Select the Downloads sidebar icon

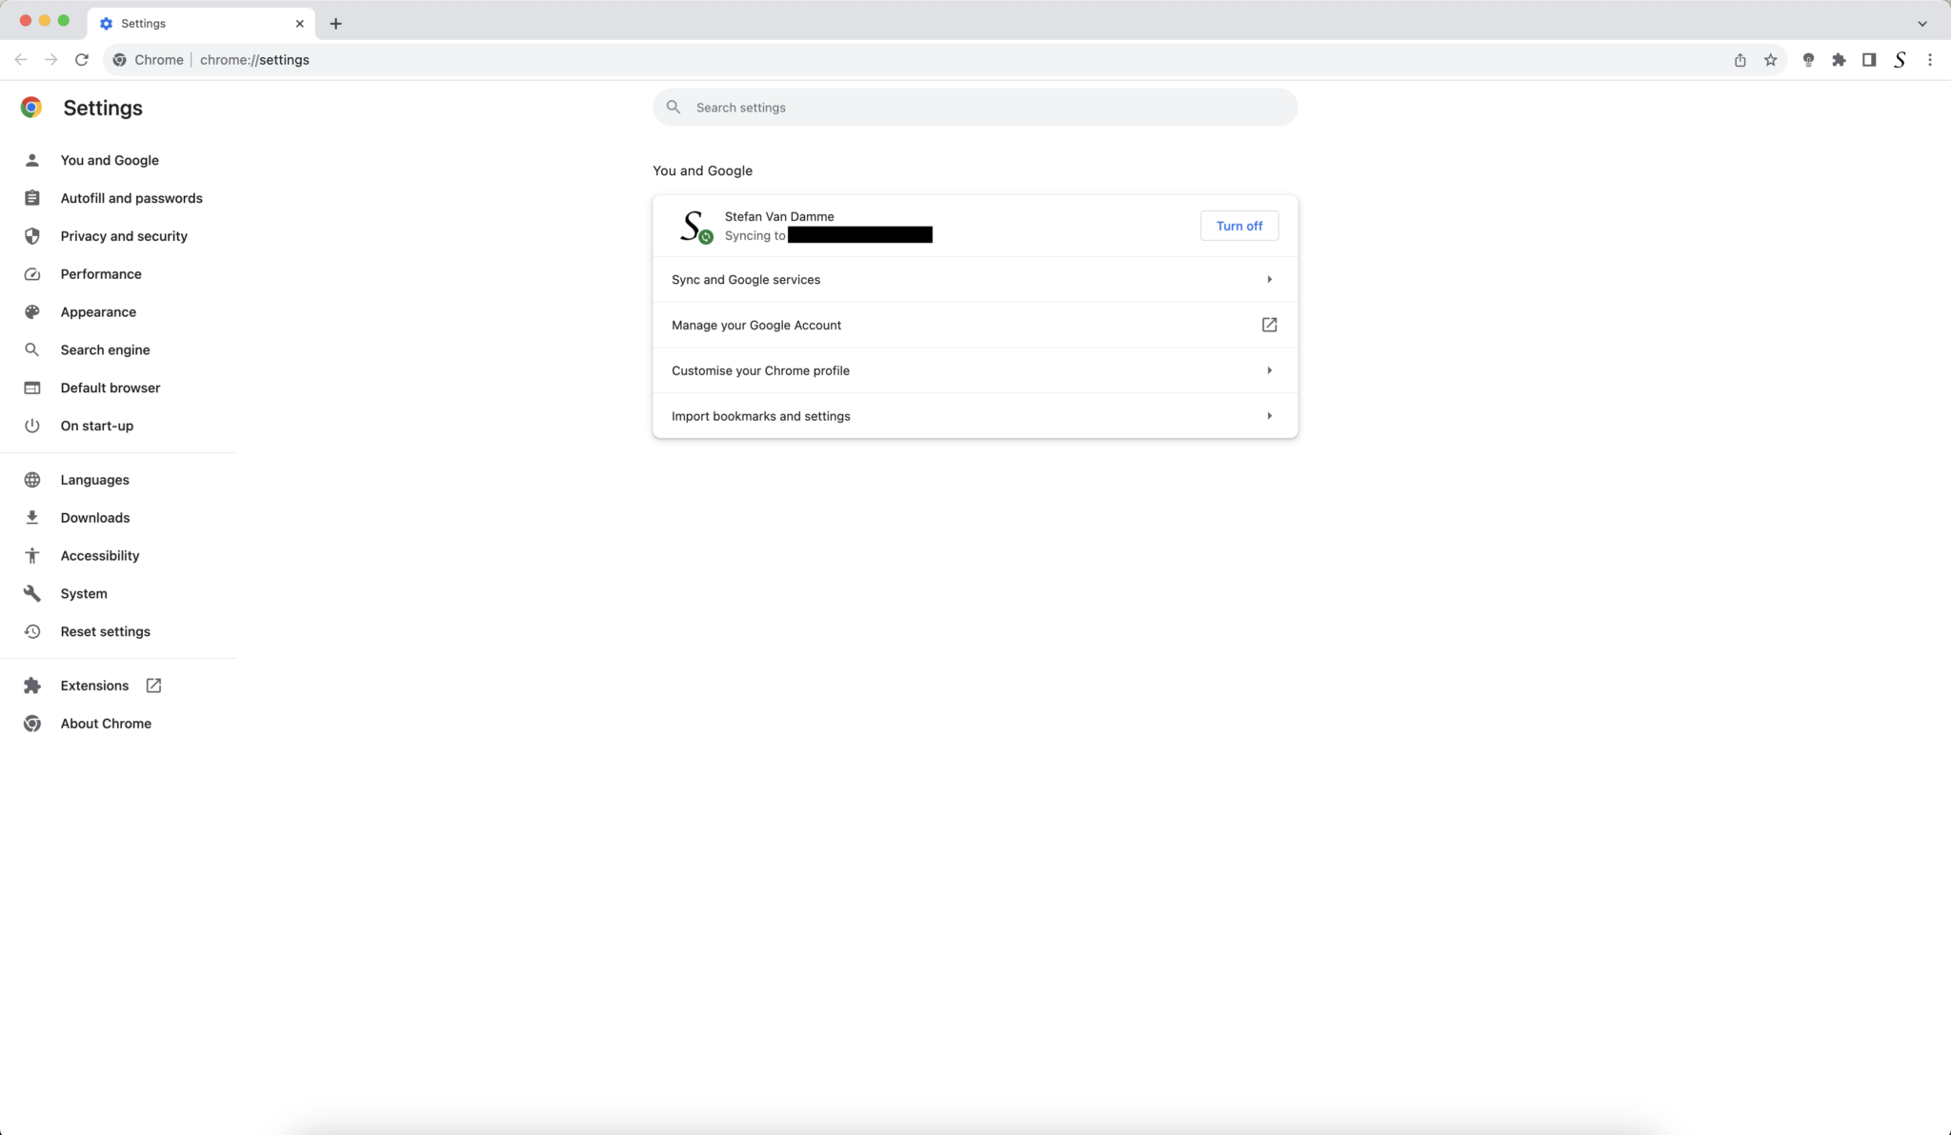[x=32, y=517]
